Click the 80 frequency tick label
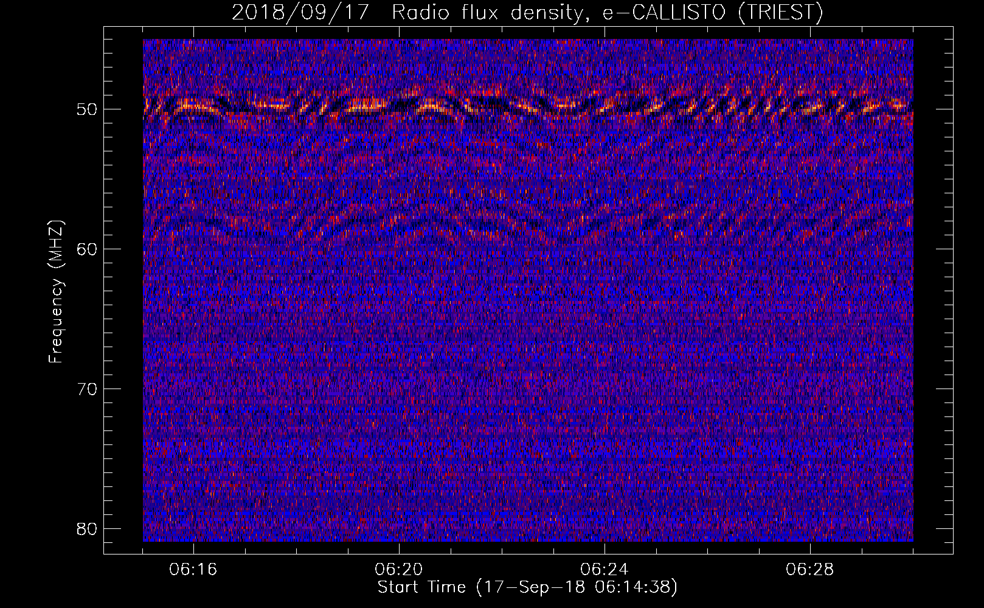 point(88,529)
